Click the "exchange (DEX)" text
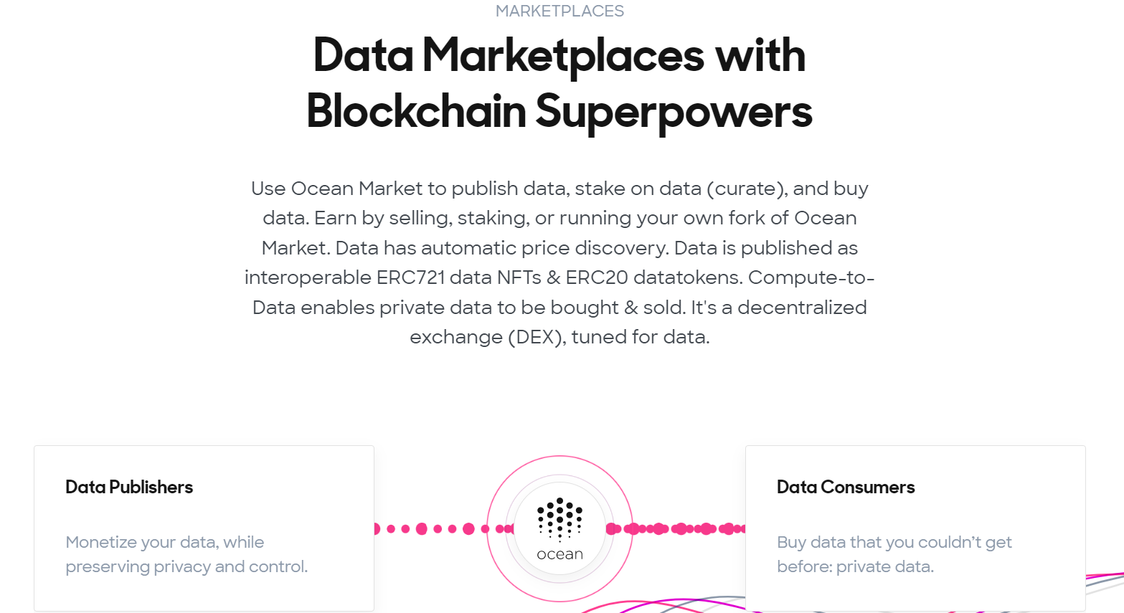The height and width of the screenshot is (613, 1124). click(486, 337)
